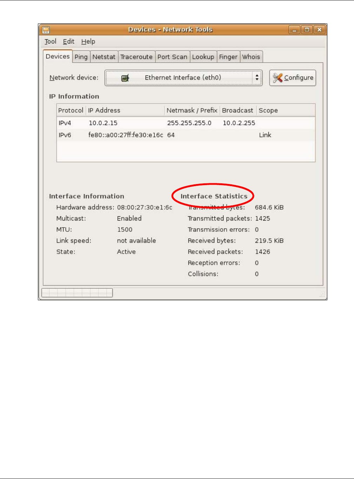Viewport: 354px width, 479px height.
Task: Click hardware address 08:00:27:30:e1:6c
Action: [145, 207]
